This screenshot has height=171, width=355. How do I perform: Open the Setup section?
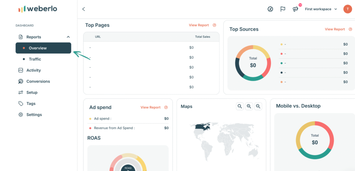[x=32, y=92]
